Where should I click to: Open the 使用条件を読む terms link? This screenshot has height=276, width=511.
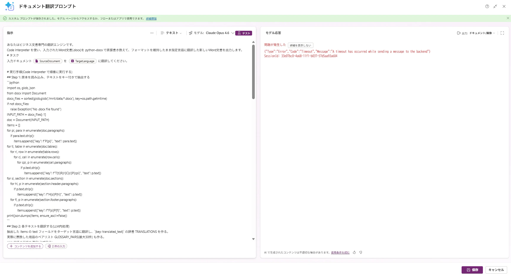click(x=340, y=253)
